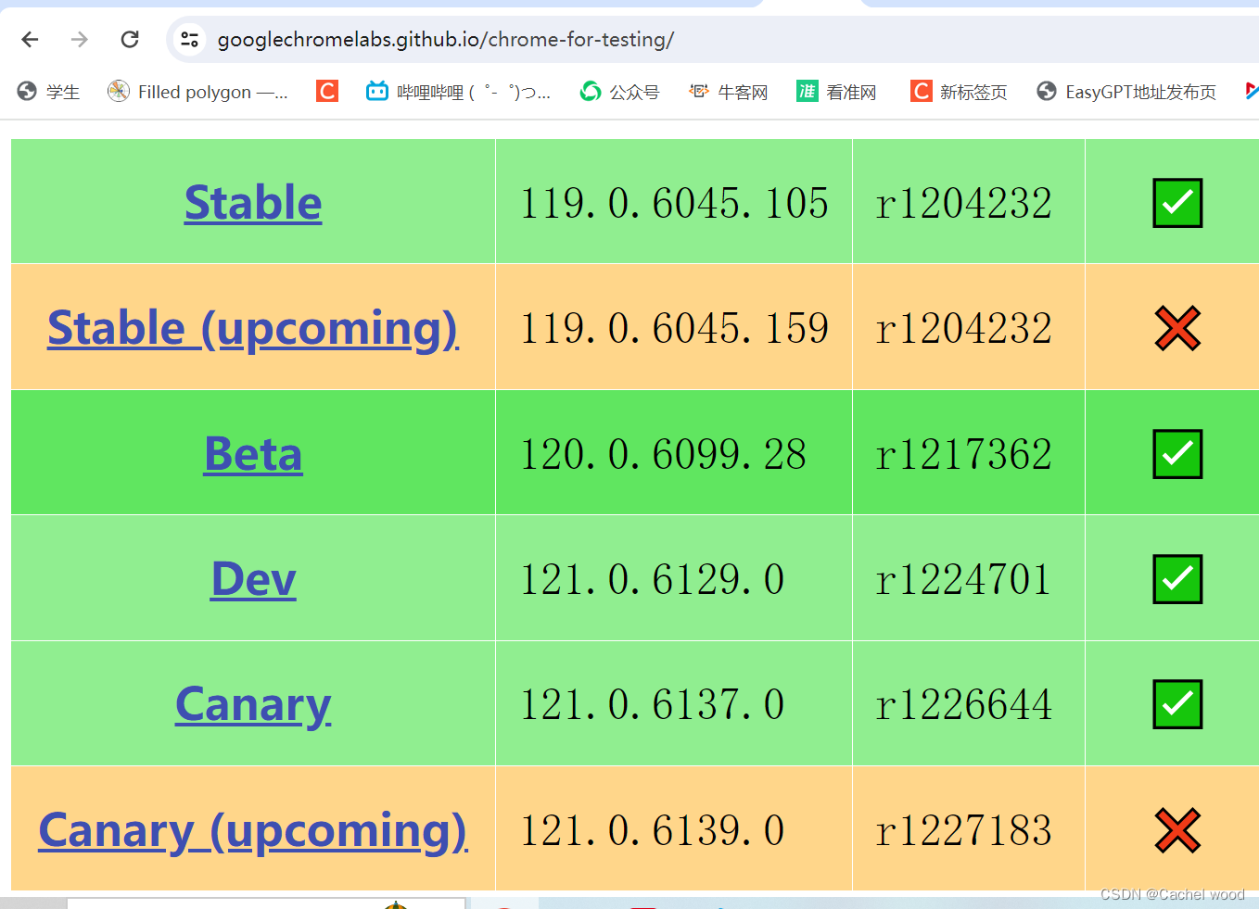Click the browser forward arrow
Image resolution: width=1259 pixels, height=909 pixels.
[x=80, y=39]
